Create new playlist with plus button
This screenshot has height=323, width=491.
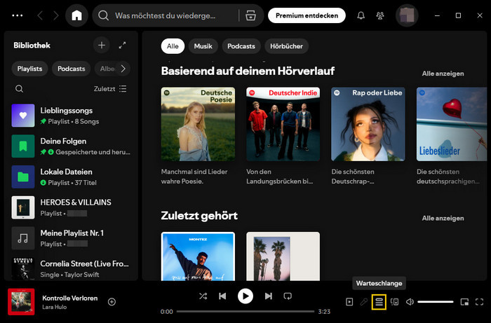click(x=102, y=46)
